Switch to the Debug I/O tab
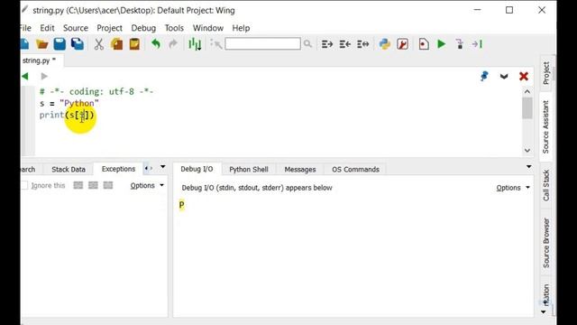 point(197,169)
